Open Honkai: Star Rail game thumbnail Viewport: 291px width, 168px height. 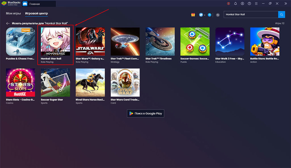pos(55,42)
